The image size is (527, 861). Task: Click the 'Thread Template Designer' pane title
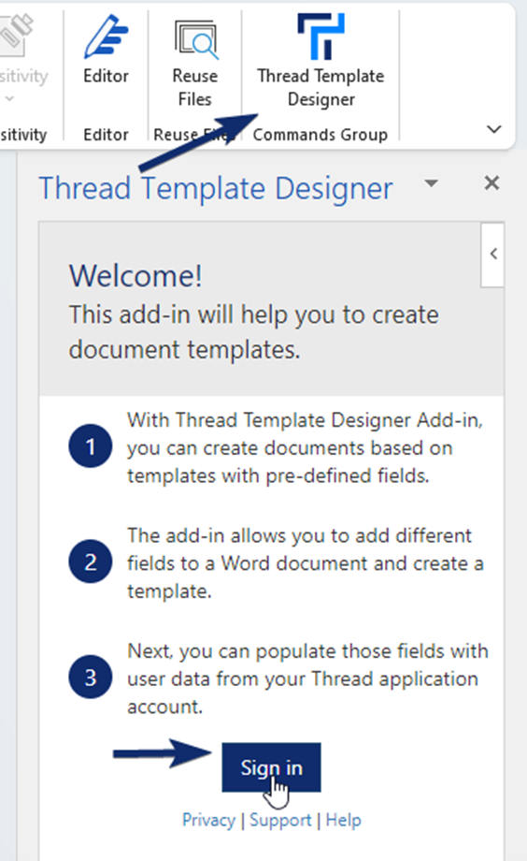pyautogui.click(x=216, y=188)
